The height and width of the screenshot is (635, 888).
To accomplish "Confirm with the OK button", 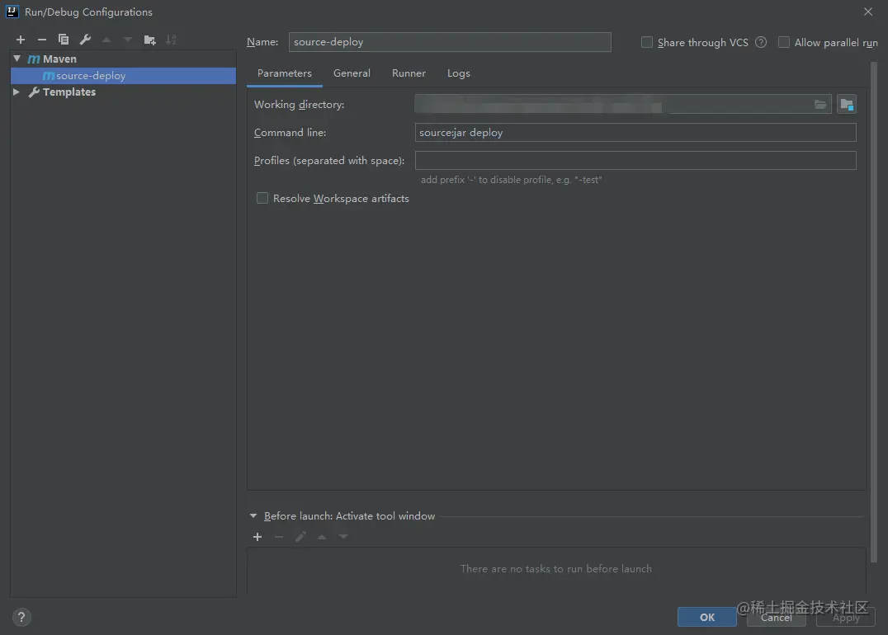I will pos(706,617).
